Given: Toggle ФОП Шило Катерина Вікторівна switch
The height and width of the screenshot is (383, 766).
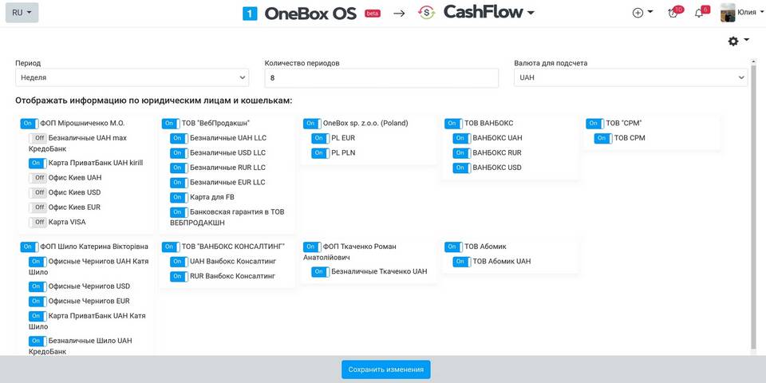Looking at the screenshot, I should (30, 247).
